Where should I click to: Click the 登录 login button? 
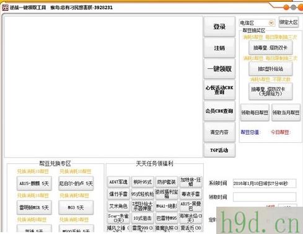[219, 27]
